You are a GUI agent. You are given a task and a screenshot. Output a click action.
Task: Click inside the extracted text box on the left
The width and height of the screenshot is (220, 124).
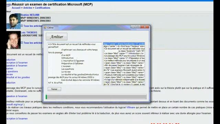[x=75, y=63]
